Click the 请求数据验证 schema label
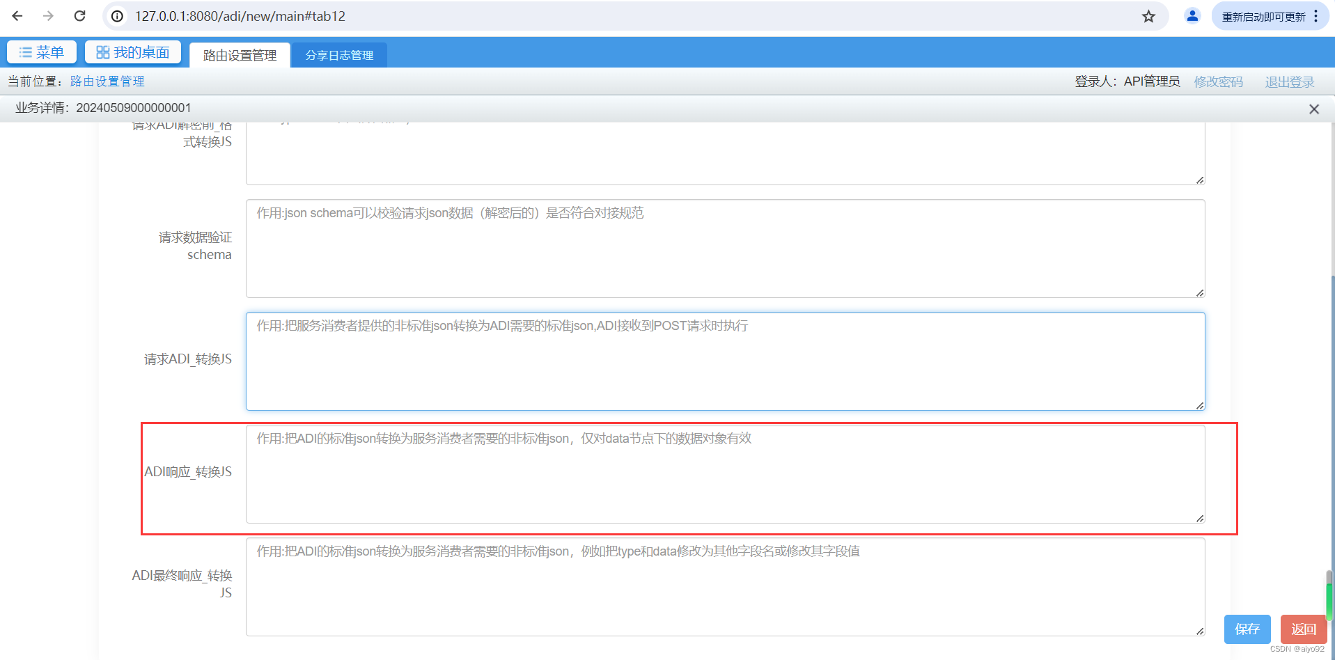This screenshot has width=1335, height=660. click(195, 246)
